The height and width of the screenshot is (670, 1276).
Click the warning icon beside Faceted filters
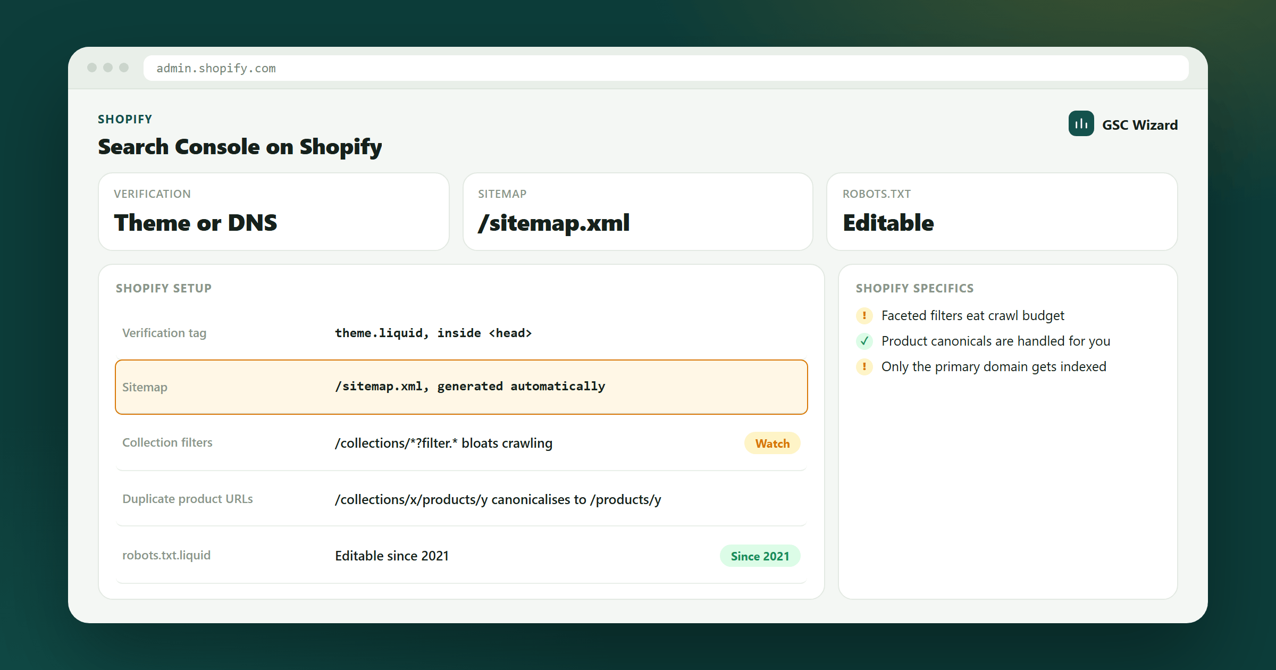pos(864,315)
